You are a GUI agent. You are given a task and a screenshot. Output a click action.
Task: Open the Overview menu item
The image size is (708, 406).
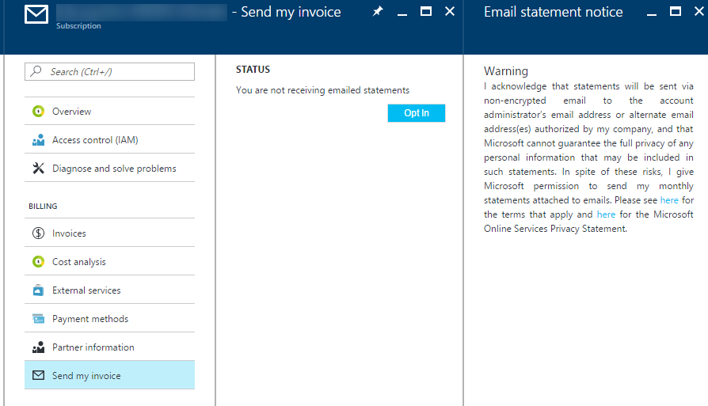point(71,112)
